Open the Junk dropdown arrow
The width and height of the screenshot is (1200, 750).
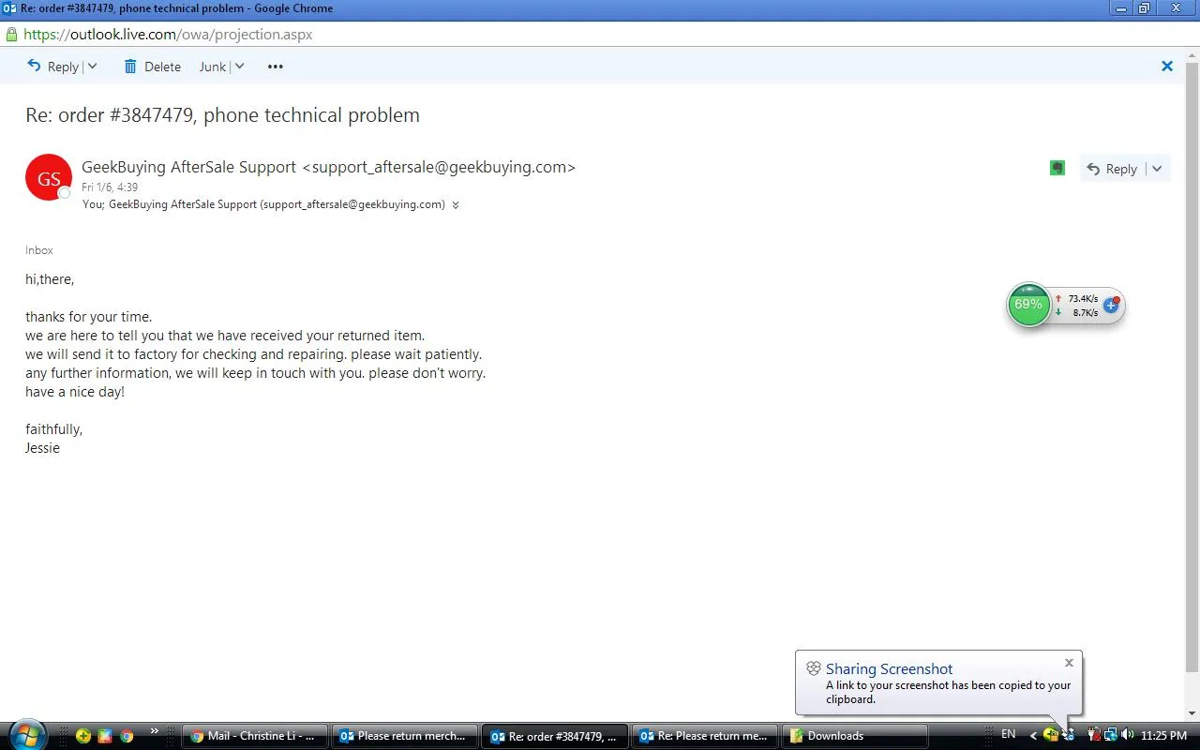[239, 67]
